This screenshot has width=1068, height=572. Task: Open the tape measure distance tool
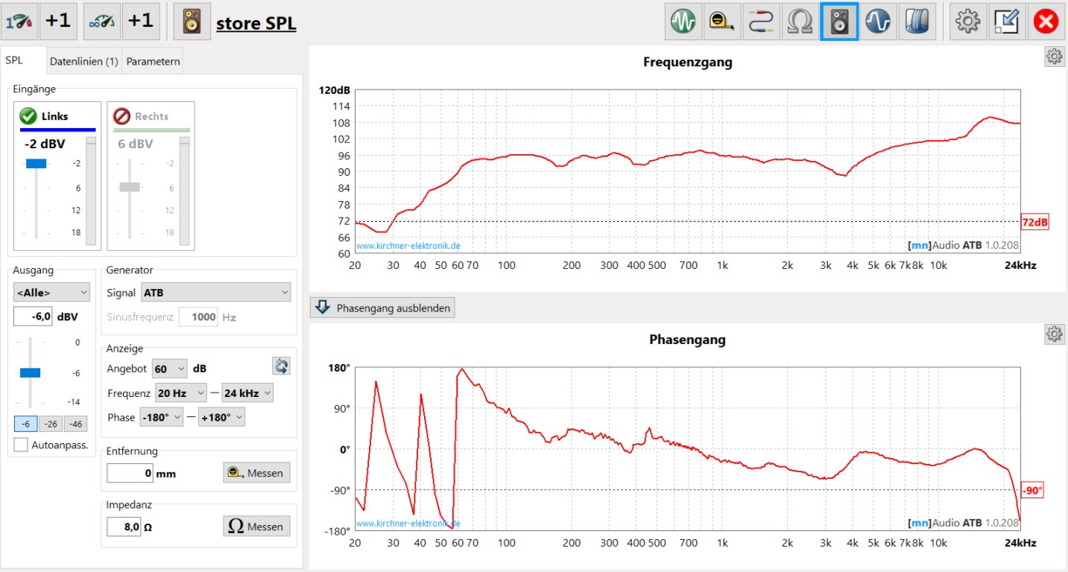722,22
